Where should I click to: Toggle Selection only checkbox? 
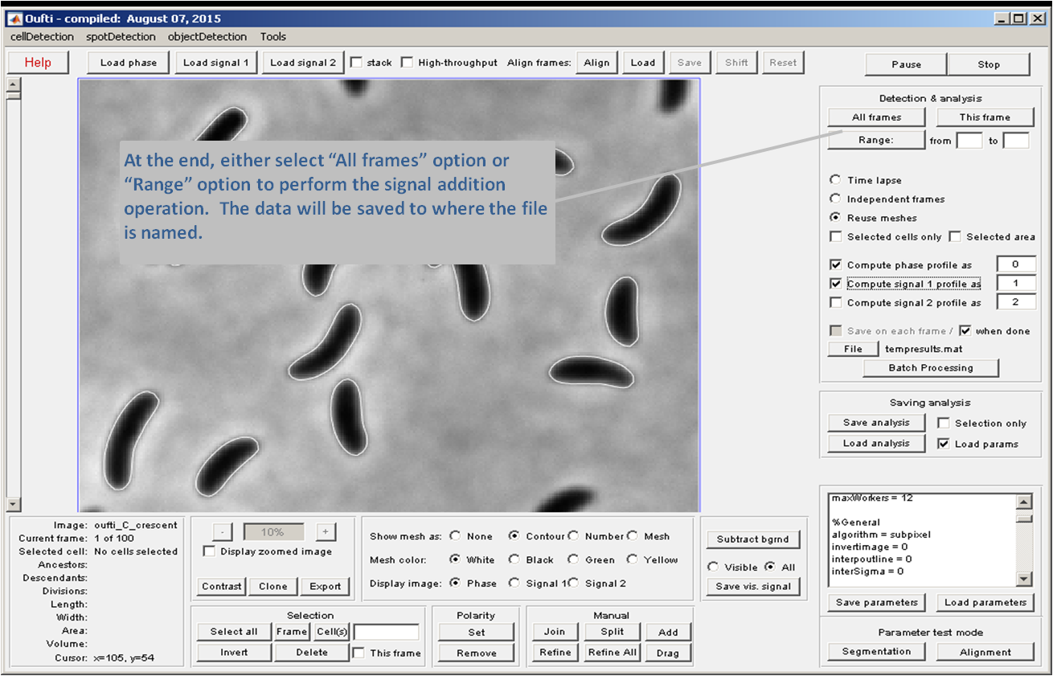[944, 423]
